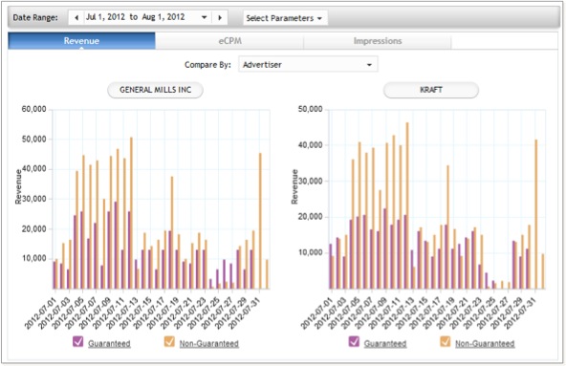Click Non-Guaranteed link under Kraft chart
The image size is (566, 366).
pos(485,343)
